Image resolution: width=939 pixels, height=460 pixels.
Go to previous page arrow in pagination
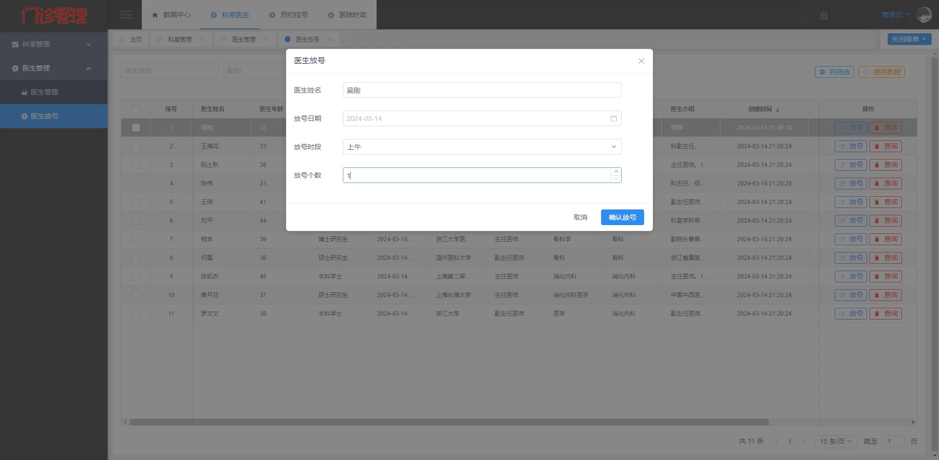point(776,441)
